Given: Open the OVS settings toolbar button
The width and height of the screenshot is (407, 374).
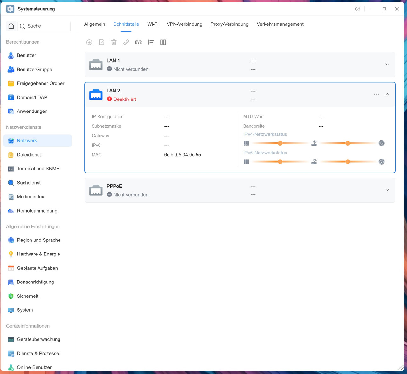Looking at the screenshot, I should [138, 42].
